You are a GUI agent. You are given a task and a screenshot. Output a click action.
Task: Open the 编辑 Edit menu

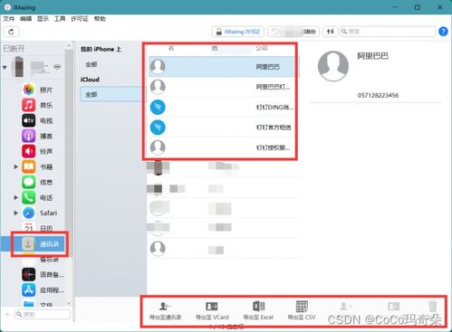pyautogui.click(x=25, y=19)
